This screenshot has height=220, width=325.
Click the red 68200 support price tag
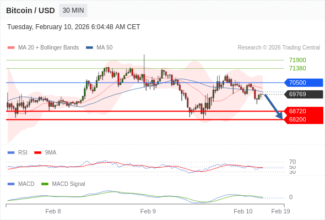304,119
